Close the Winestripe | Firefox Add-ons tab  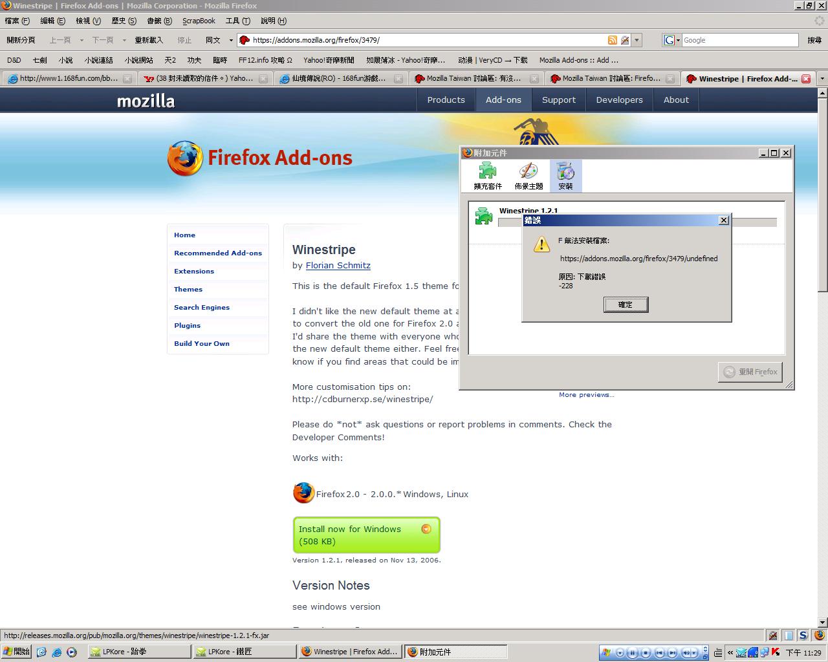point(806,79)
